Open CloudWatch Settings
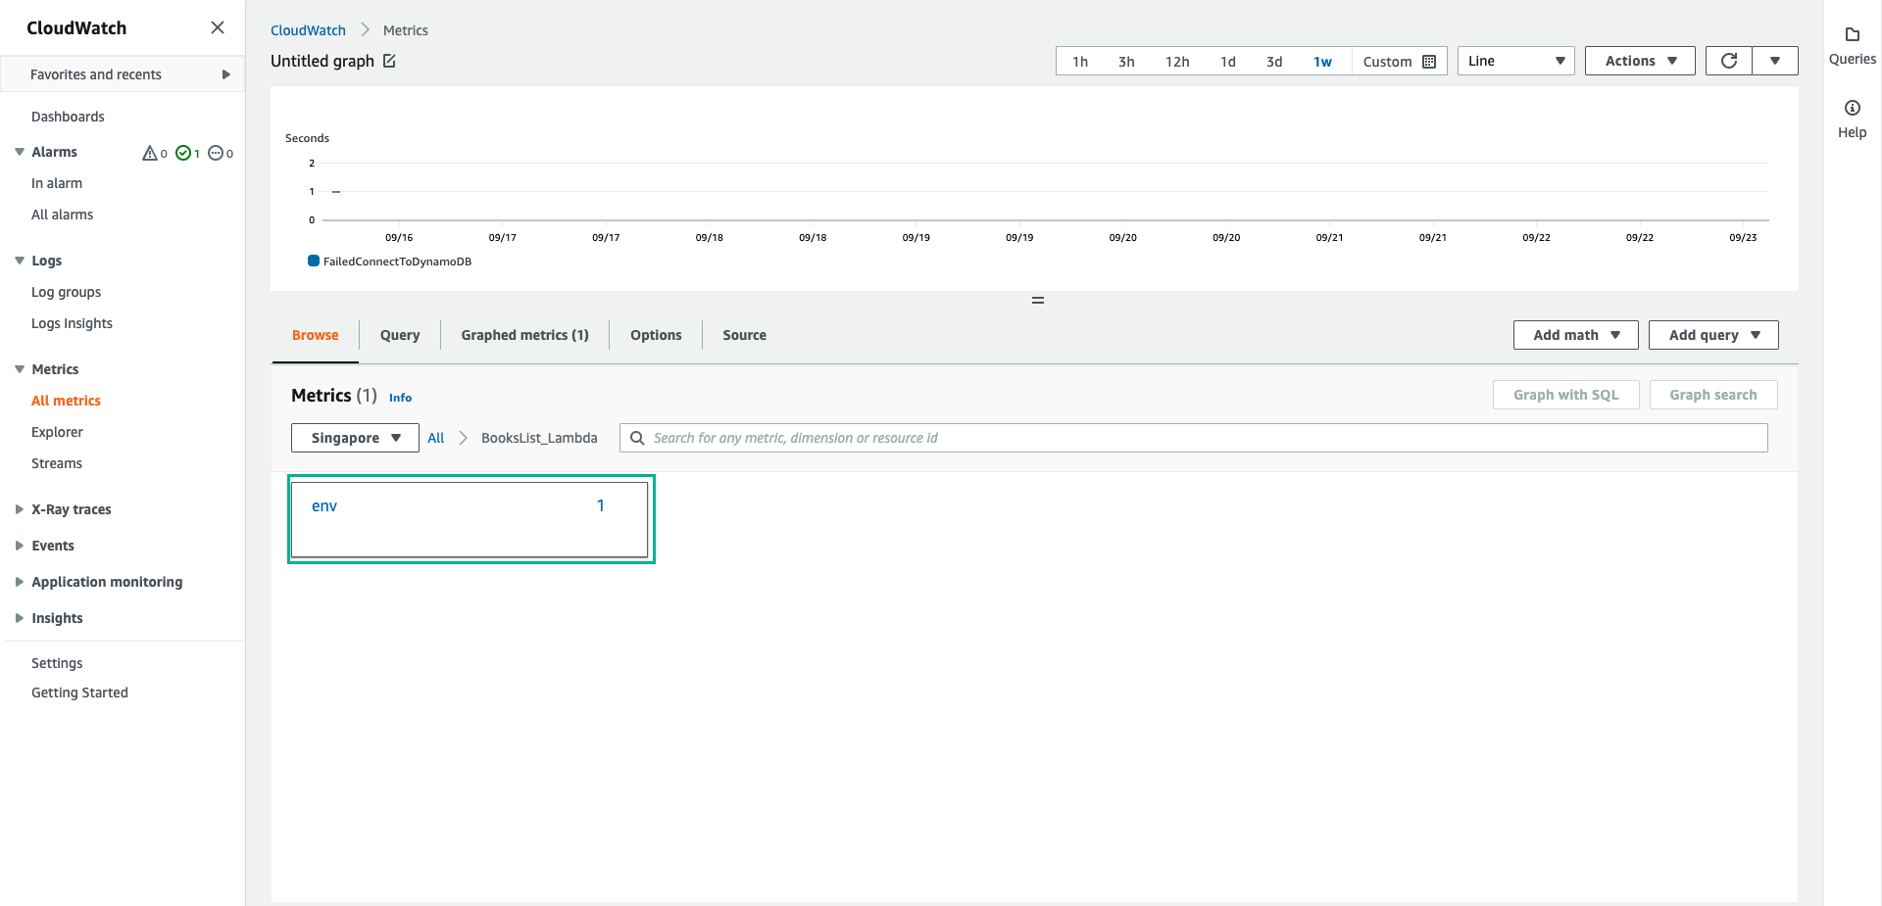This screenshot has width=1882, height=906. pyautogui.click(x=57, y=663)
